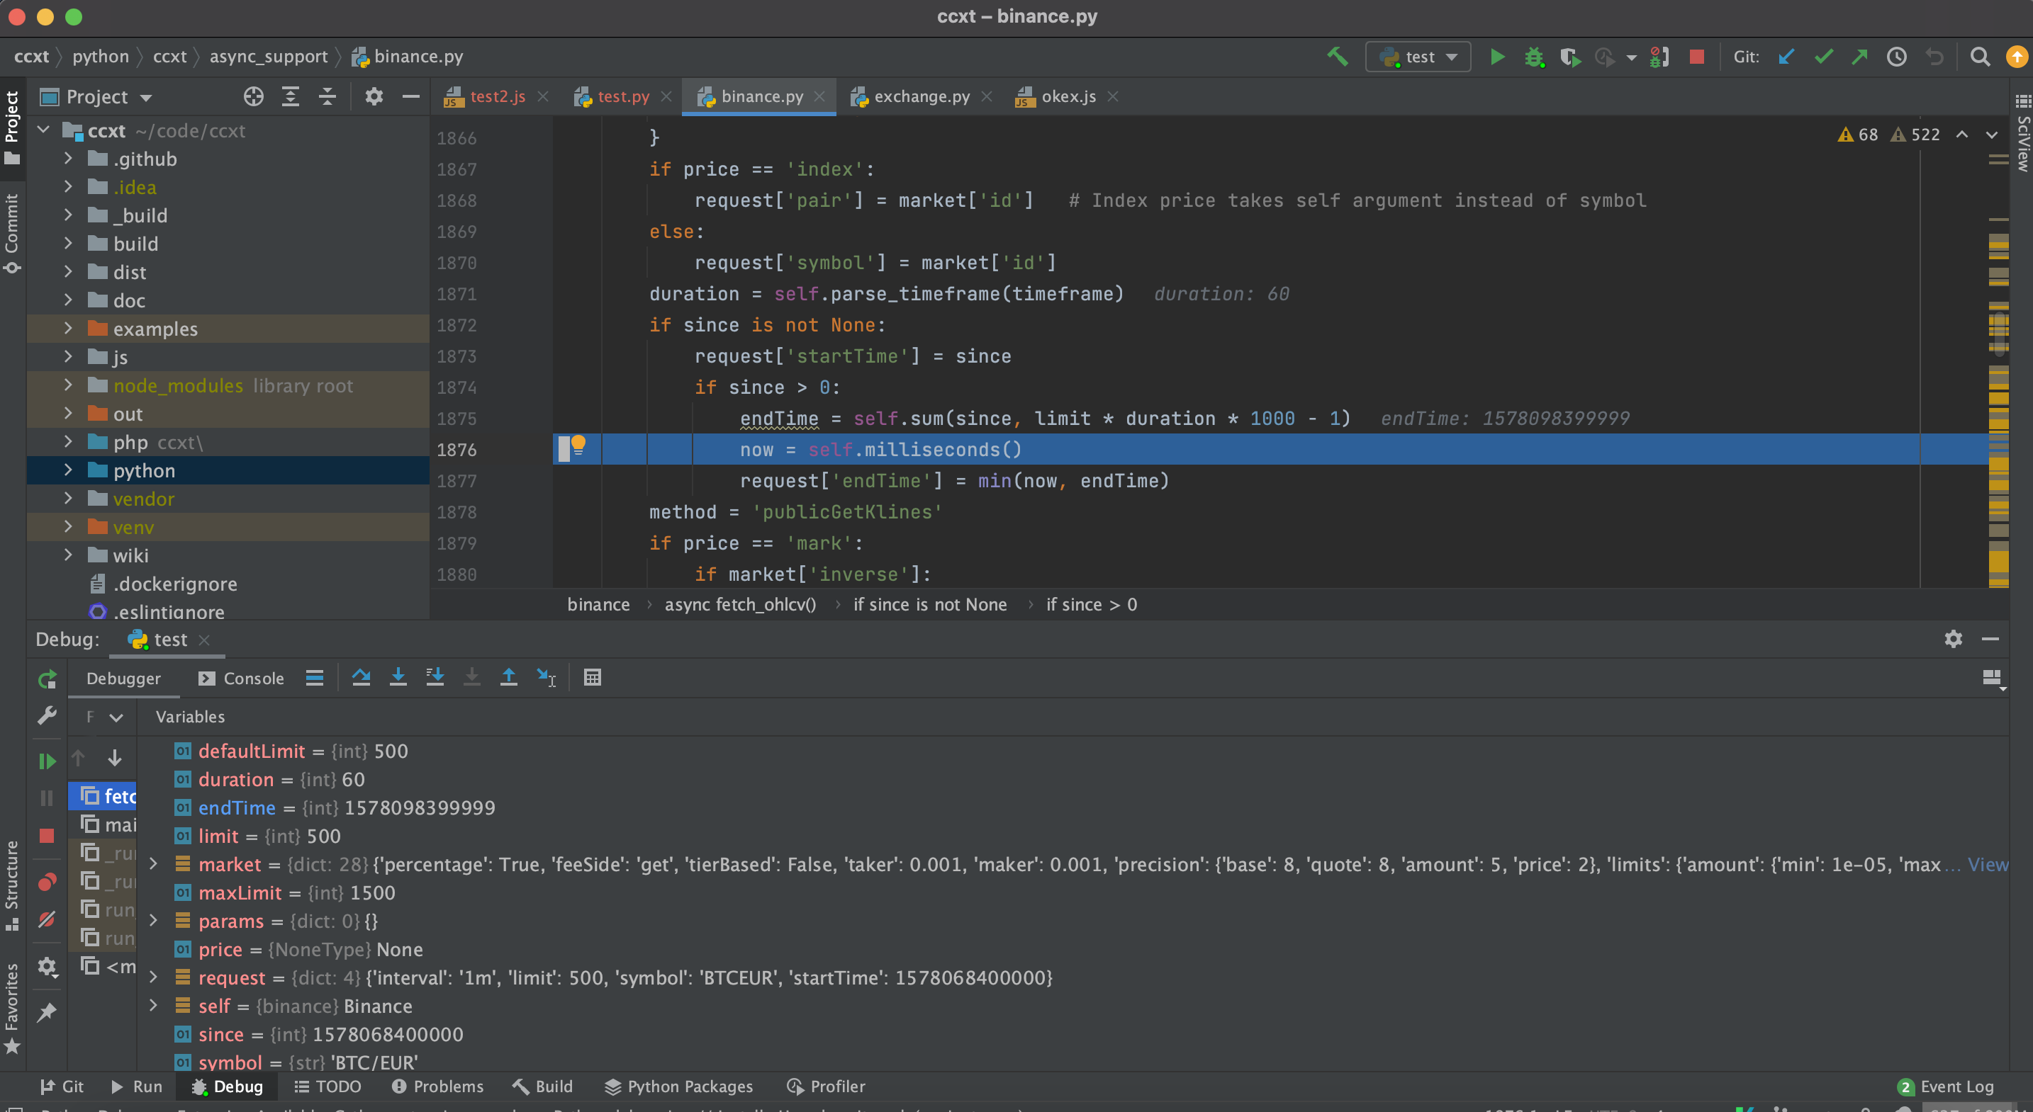Click the Step Over debugger icon
The height and width of the screenshot is (1112, 2033).
(361, 677)
